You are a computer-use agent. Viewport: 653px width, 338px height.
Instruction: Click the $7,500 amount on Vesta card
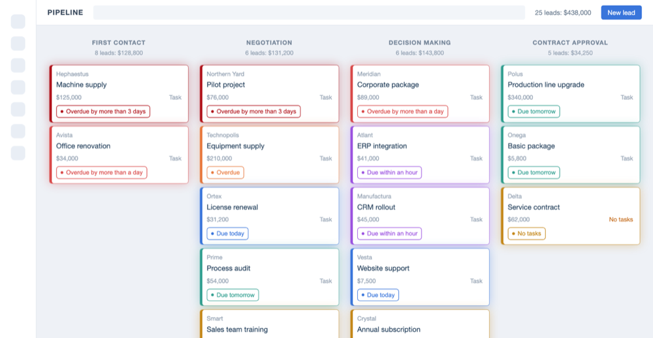click(x=366, y=281)
